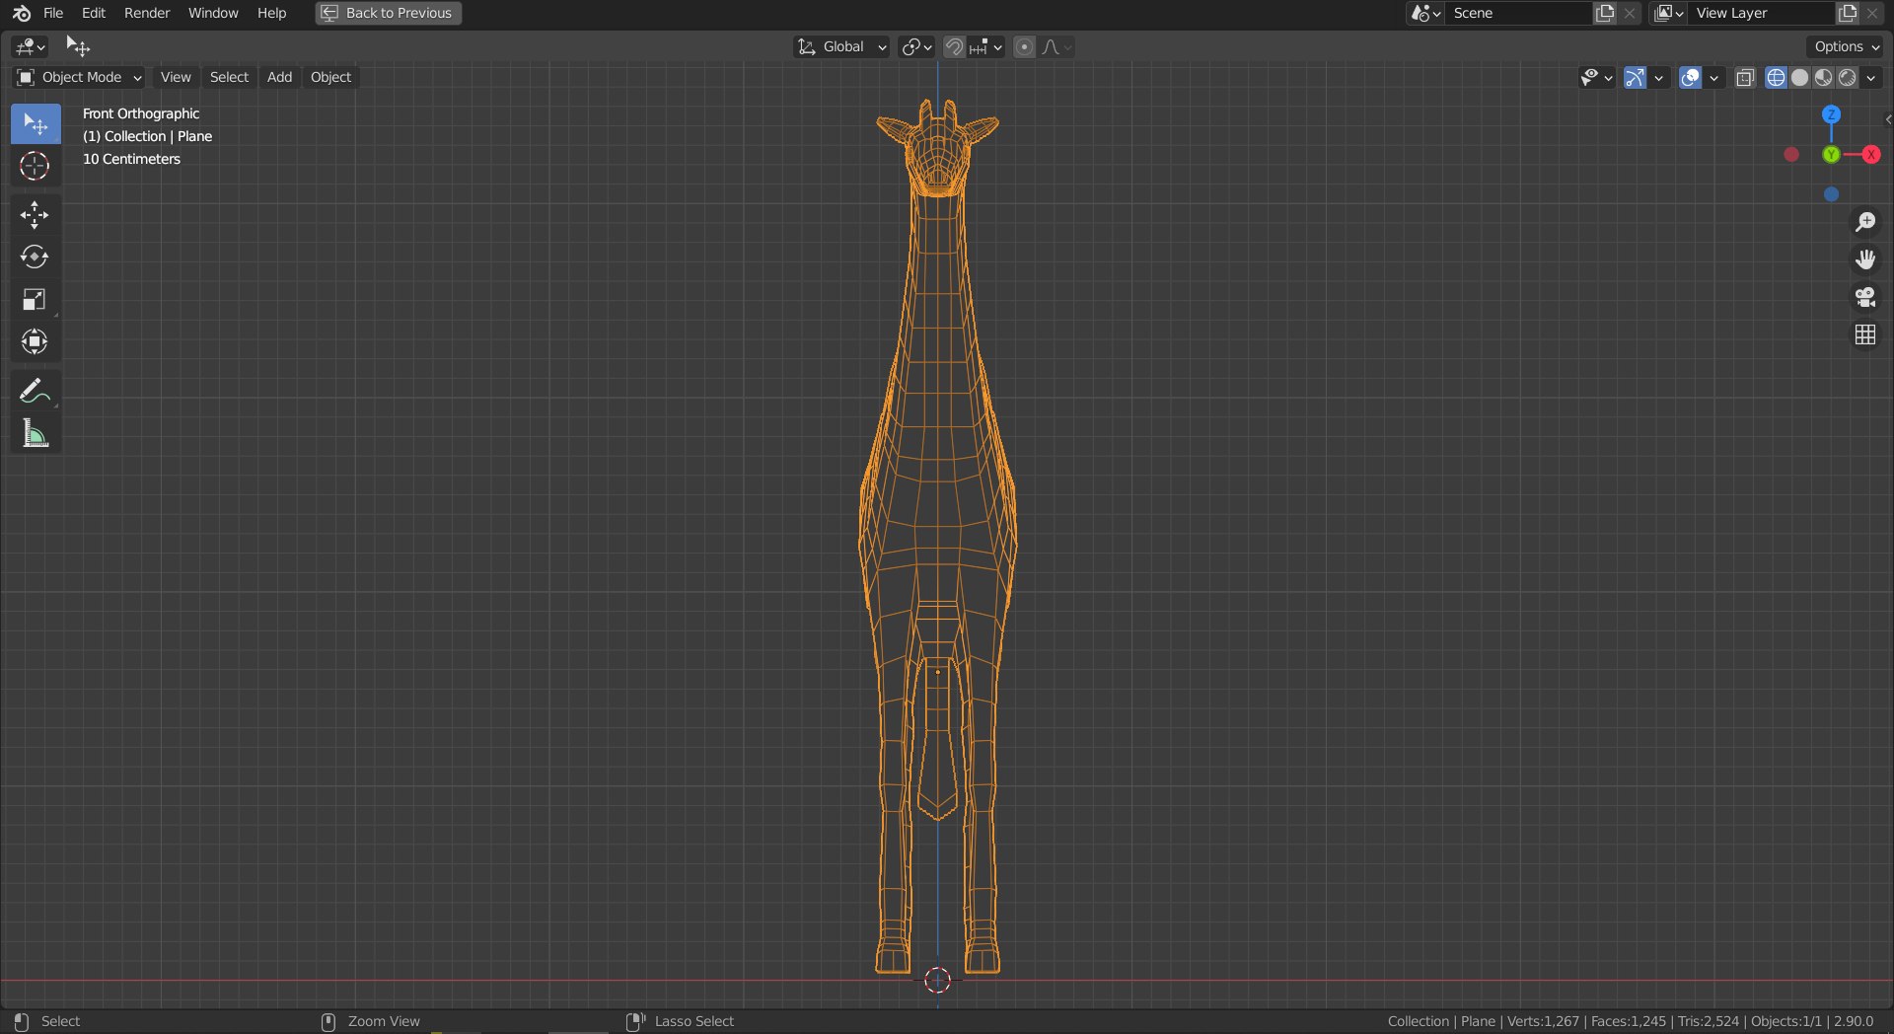Open Global transform orientation dropdown
Viewport: 1894px width, 1034px height.
point(841,46)
